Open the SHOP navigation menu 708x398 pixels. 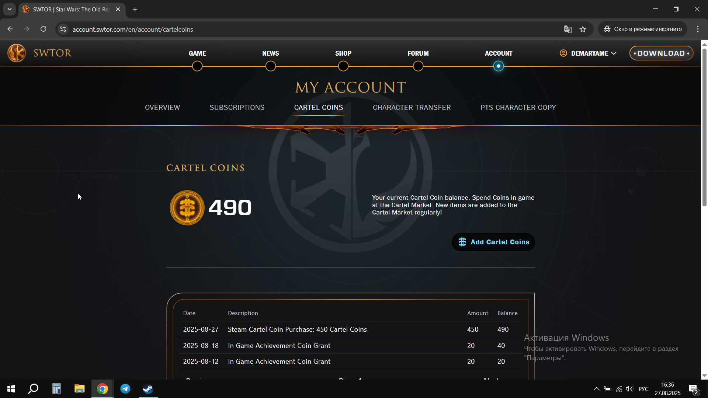(343, 53)
